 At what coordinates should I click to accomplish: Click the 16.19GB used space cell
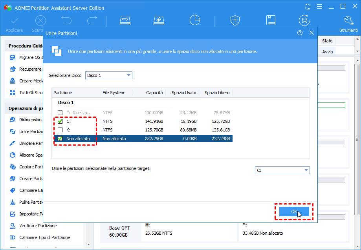(x=188, y=121)
